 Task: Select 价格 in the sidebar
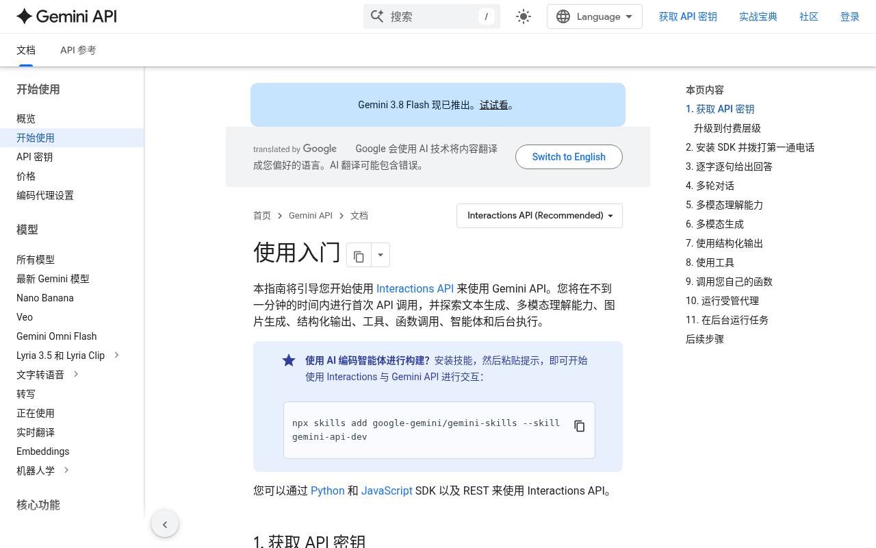tap(26, 176)
